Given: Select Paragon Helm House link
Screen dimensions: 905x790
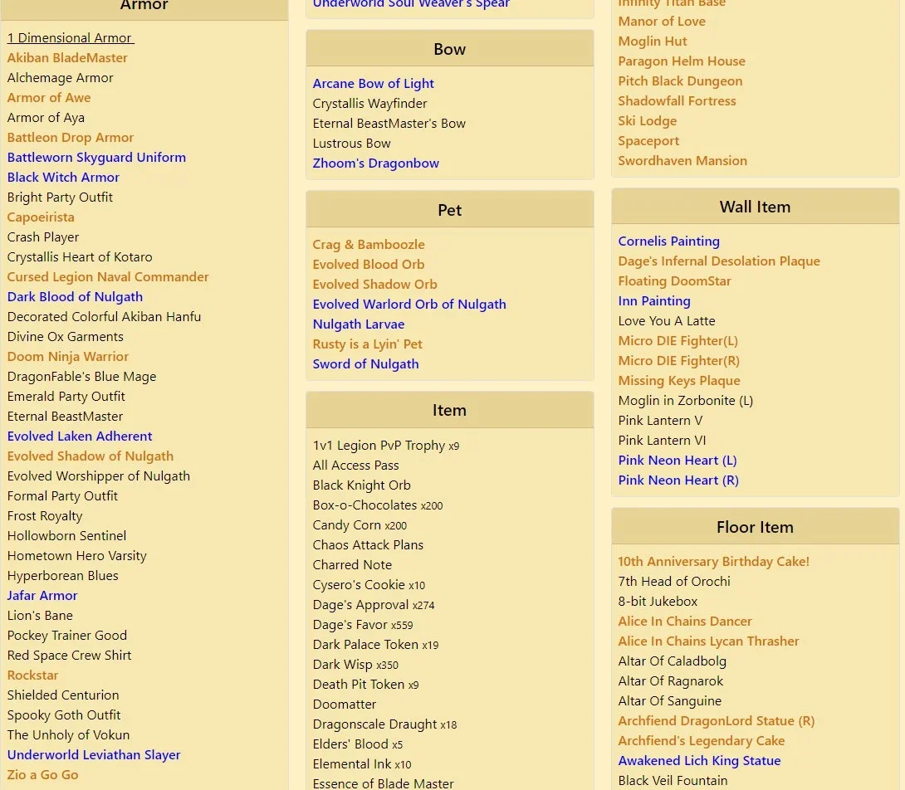Looking at the screenshot, I should 681,61.
